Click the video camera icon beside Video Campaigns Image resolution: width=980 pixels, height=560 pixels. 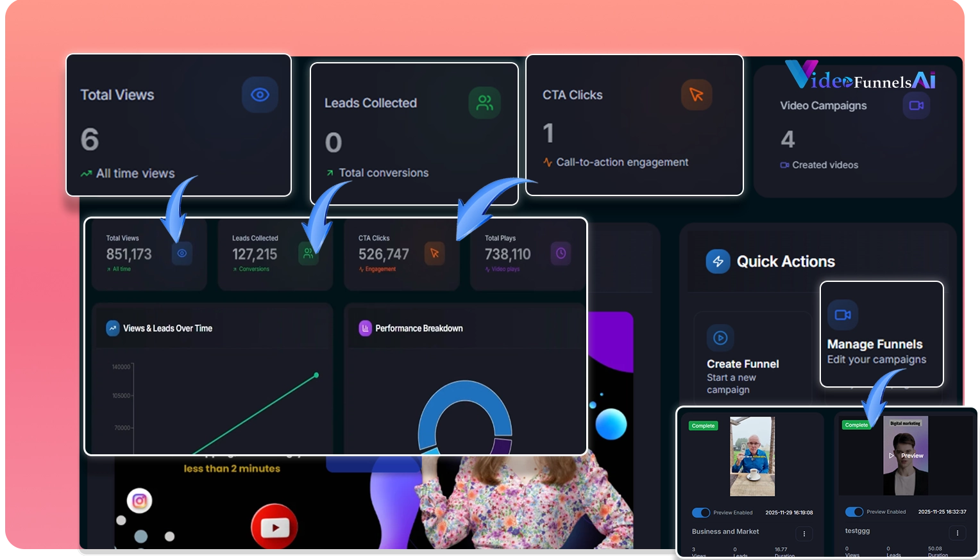(916, 105)
